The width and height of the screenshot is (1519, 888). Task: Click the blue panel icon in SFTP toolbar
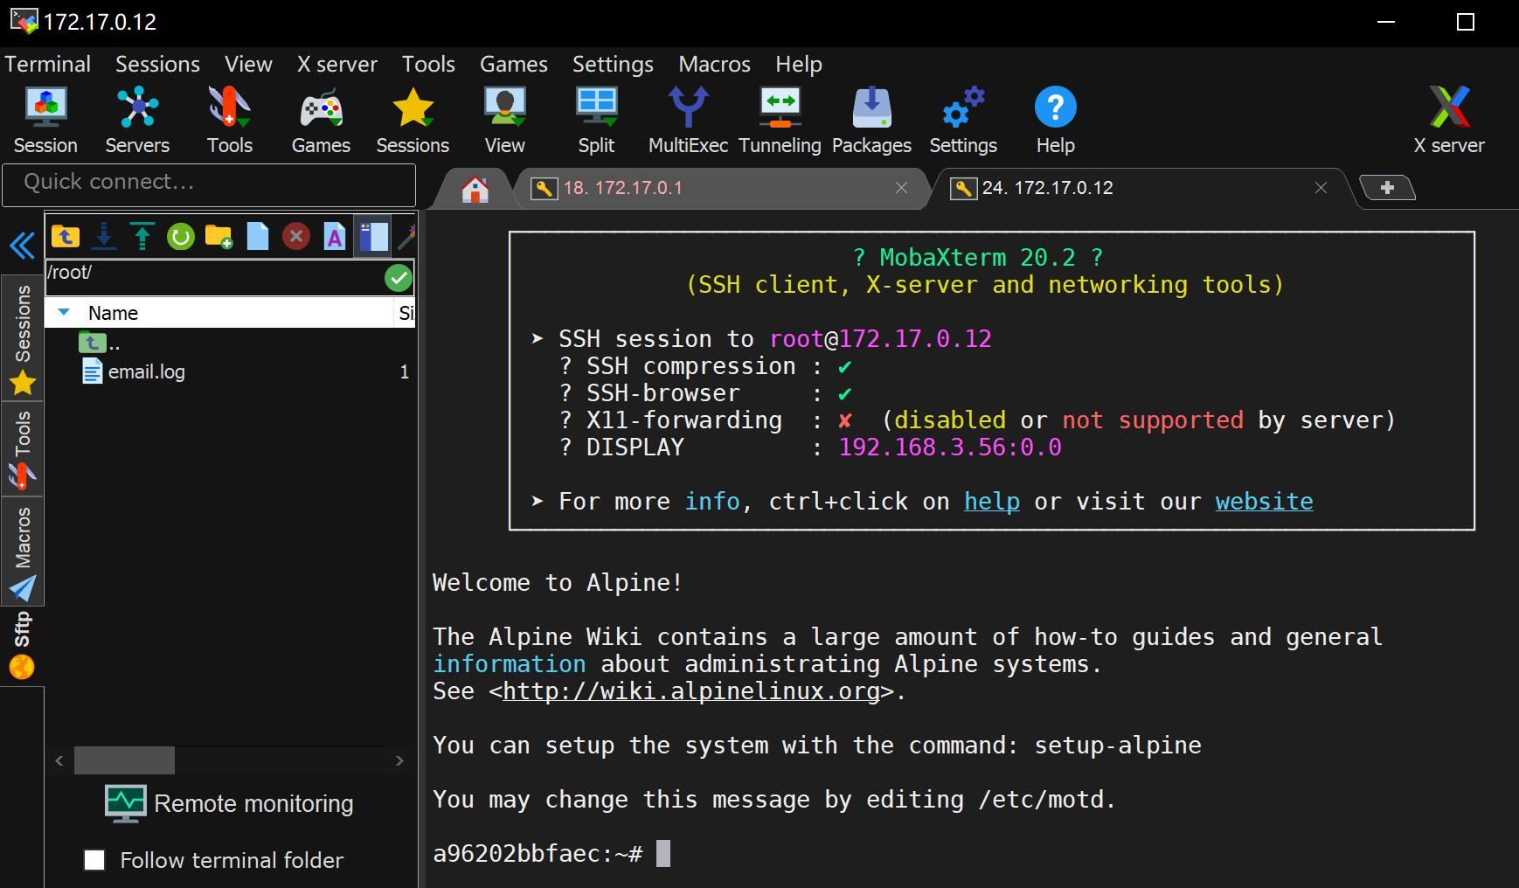click(x=373, y=236)
